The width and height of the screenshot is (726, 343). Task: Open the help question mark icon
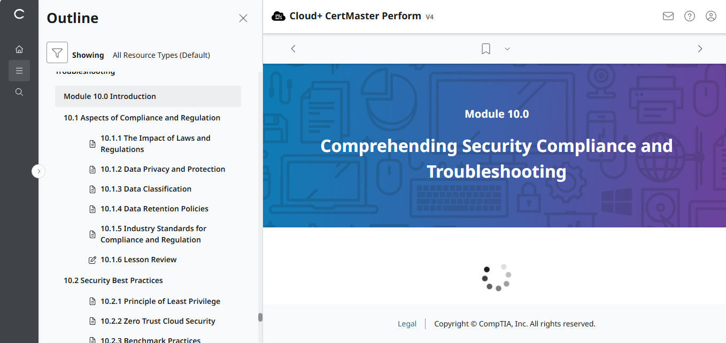(x=689, y=16)
